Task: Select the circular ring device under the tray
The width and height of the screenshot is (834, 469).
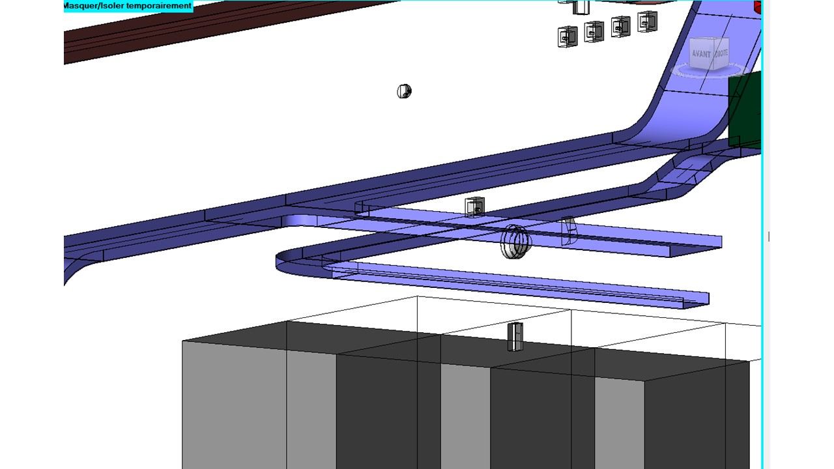Action: click(x=515, y=242)
